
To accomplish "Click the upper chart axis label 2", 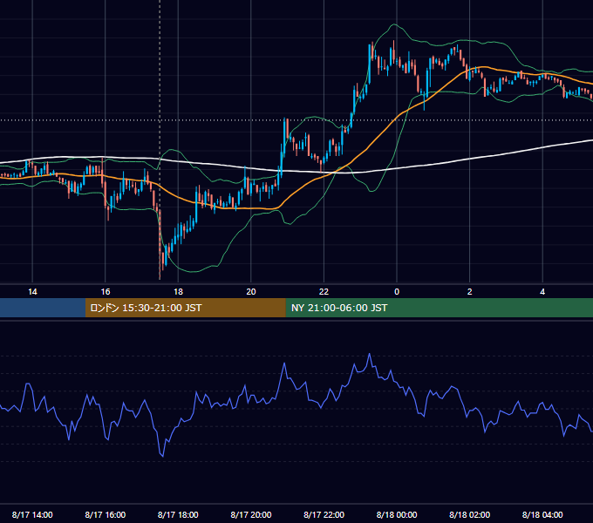I will tap(470, 292).
